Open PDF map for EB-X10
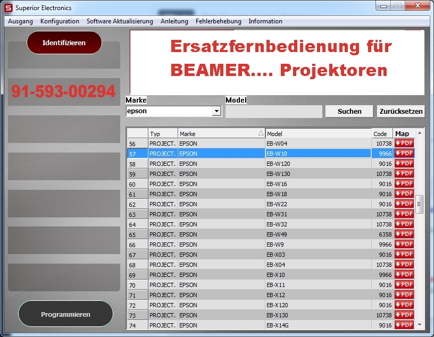 coord(404,275)
